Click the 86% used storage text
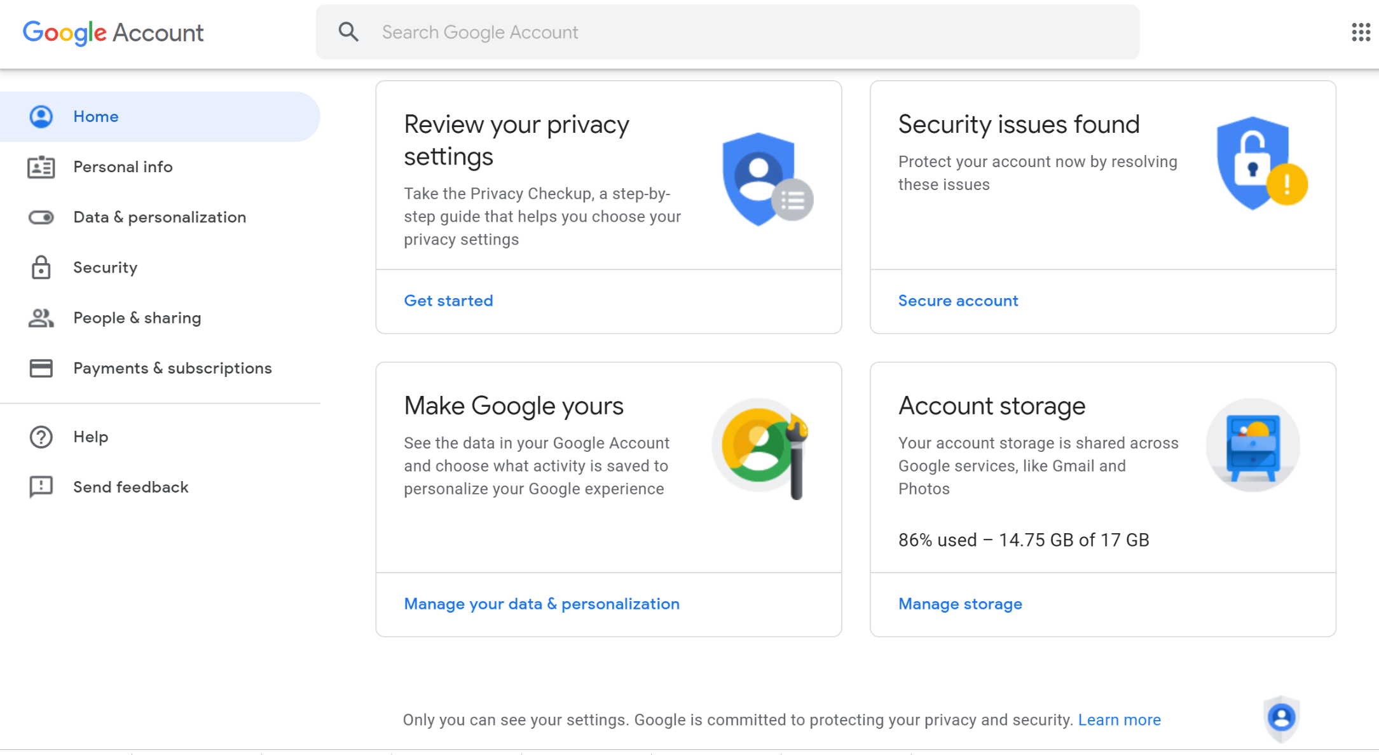The height and width of the screenshot is (755, 1379). click(1024, 540)
